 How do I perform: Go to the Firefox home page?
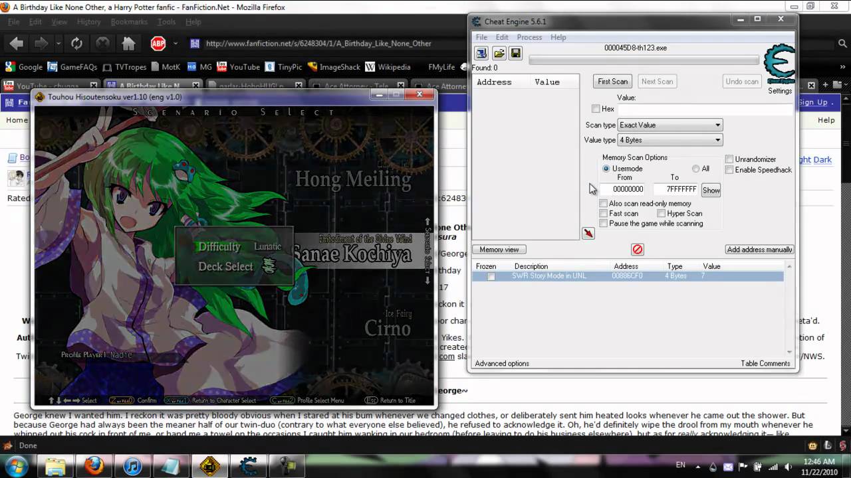128,44
